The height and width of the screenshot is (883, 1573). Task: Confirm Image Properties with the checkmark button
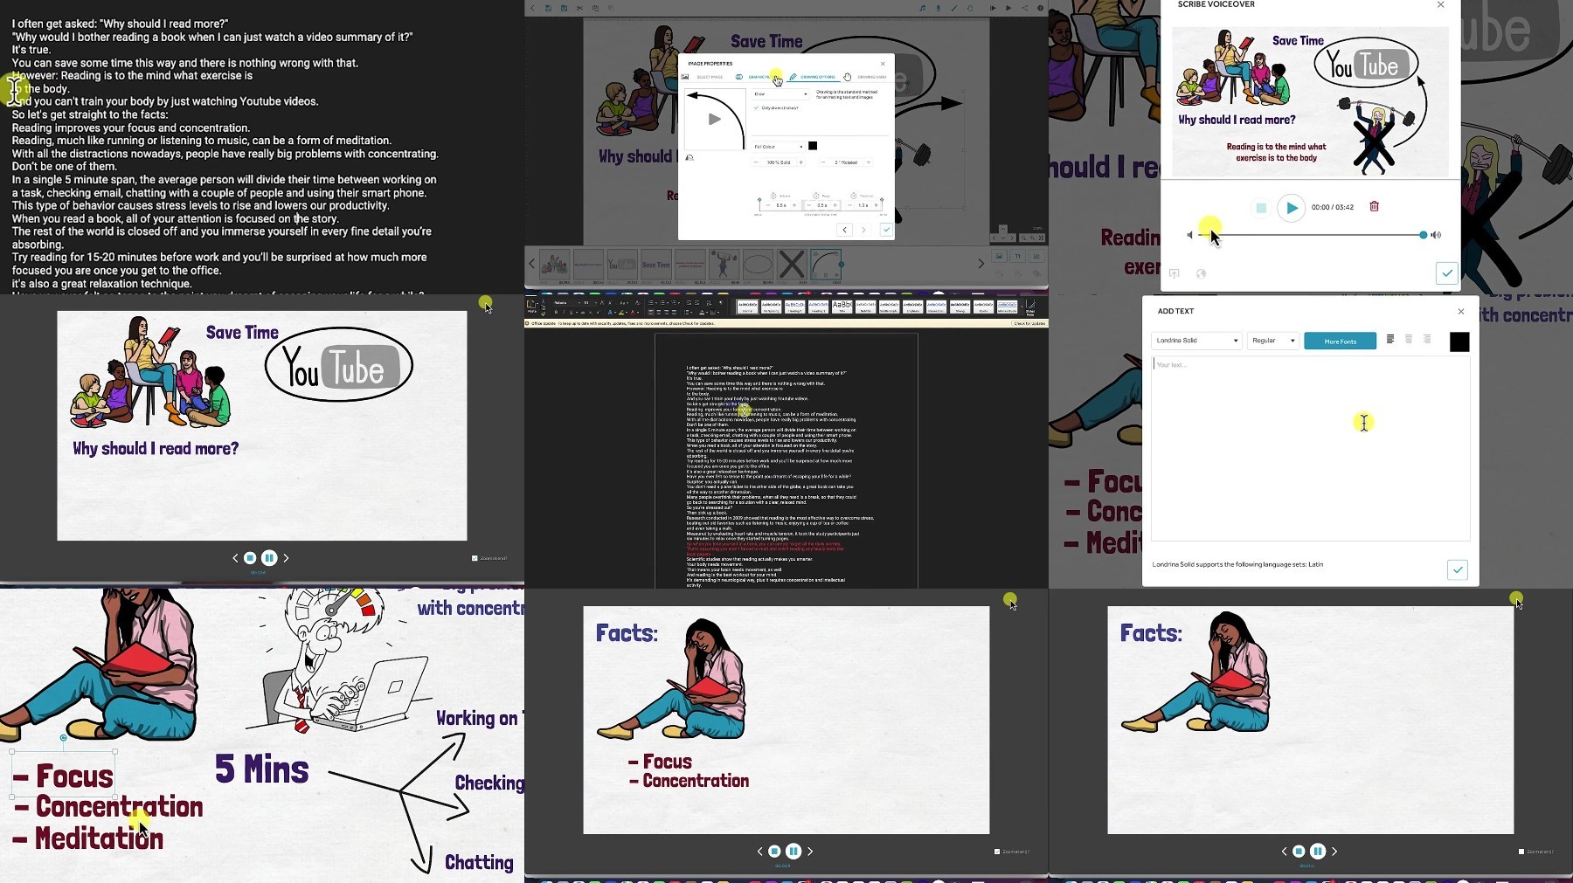pos(887,230)
